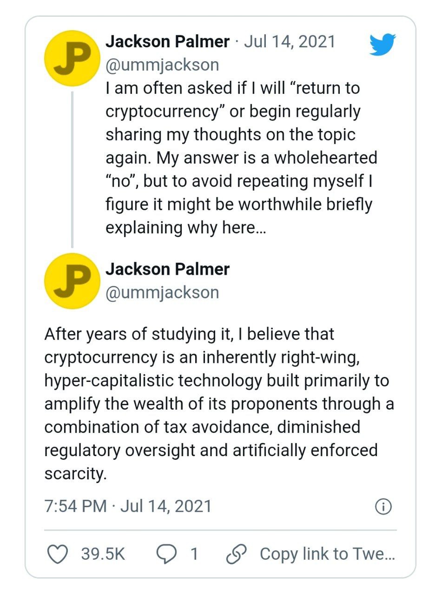Click the Twitter bird logo
Image resolution: width=441 pixels, height=594 pixels.
tap(382, 44)
